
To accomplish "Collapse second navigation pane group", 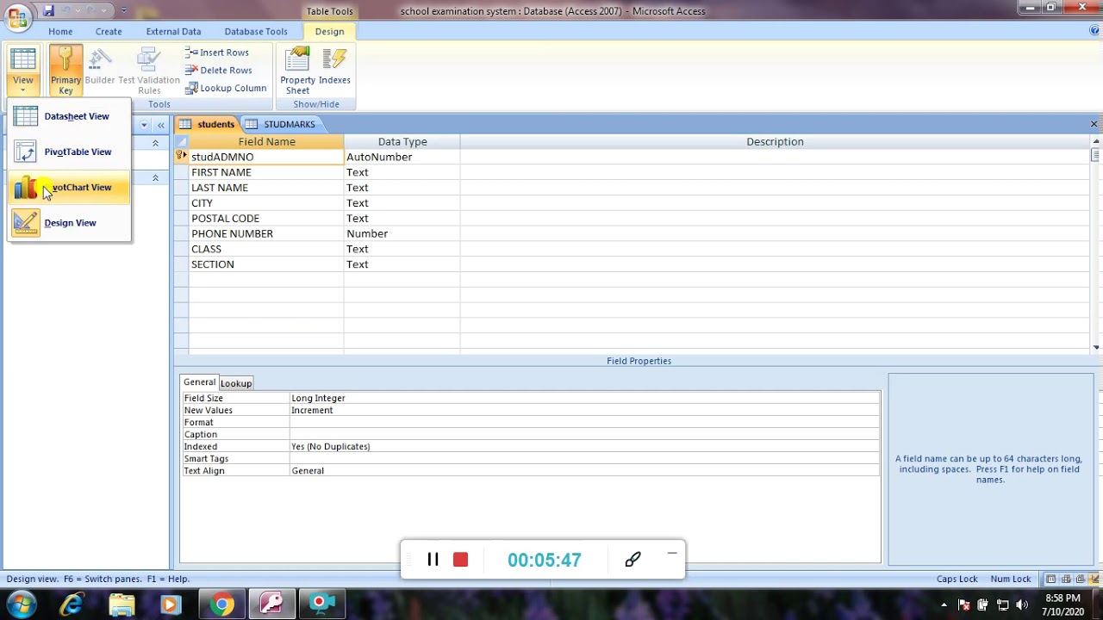I will (x=155, y=177).
